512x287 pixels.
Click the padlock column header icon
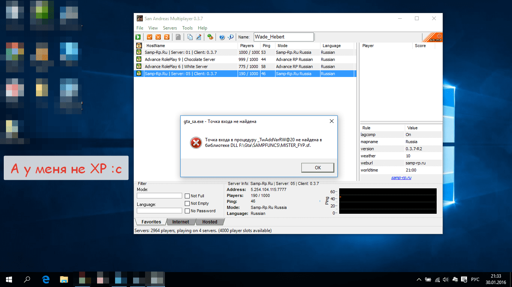pyautogui.click(x=139, y=46)
